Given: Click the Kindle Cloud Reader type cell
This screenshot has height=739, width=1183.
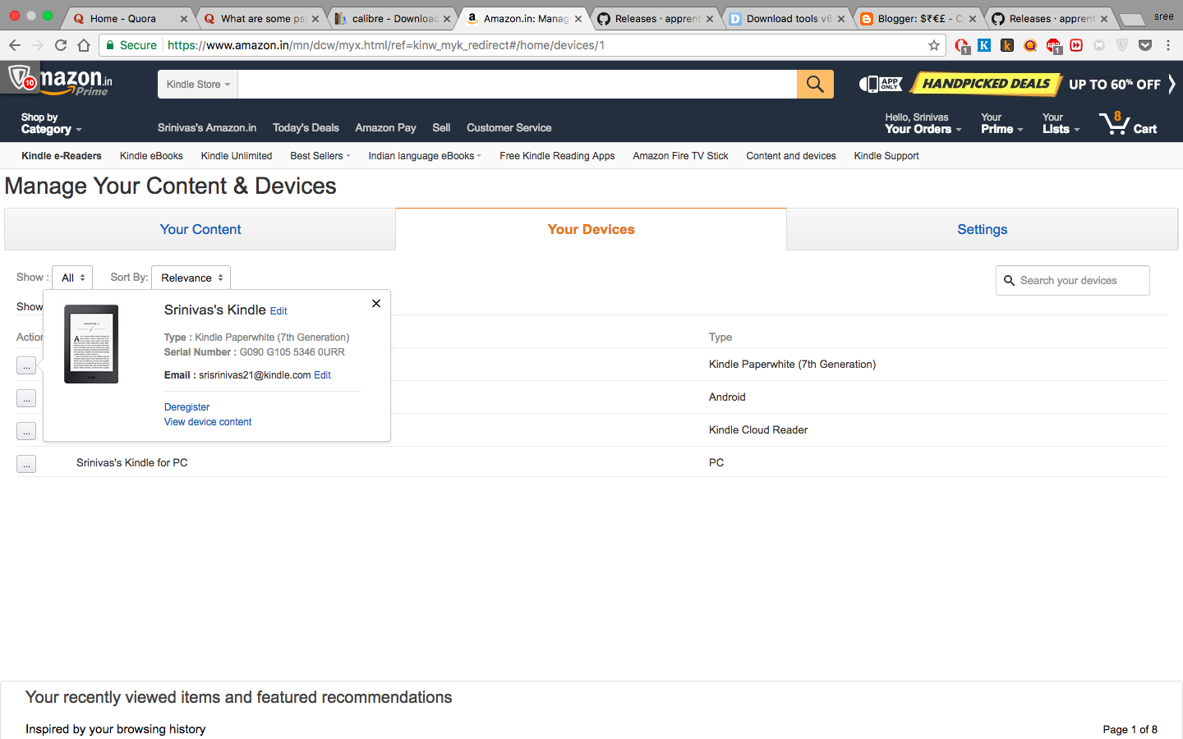Looking at the screenshot, I should 758,430.
